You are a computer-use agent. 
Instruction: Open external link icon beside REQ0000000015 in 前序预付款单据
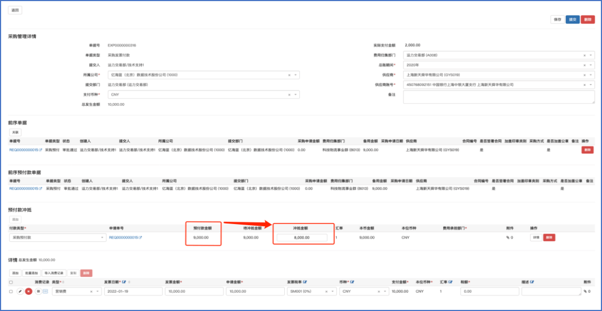(40, 189)
